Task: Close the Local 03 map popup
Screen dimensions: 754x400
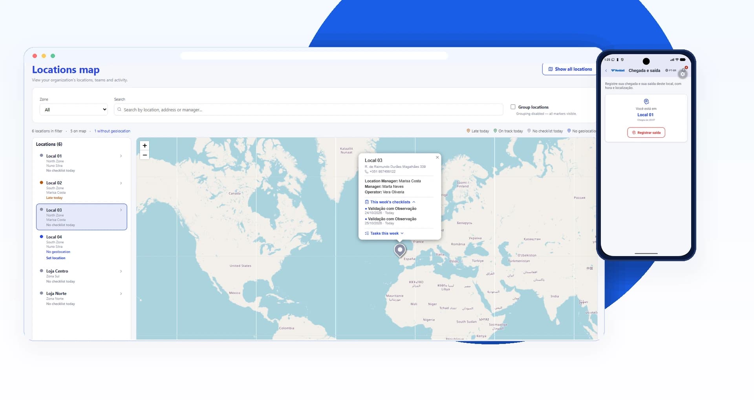Action: (437, 157)
